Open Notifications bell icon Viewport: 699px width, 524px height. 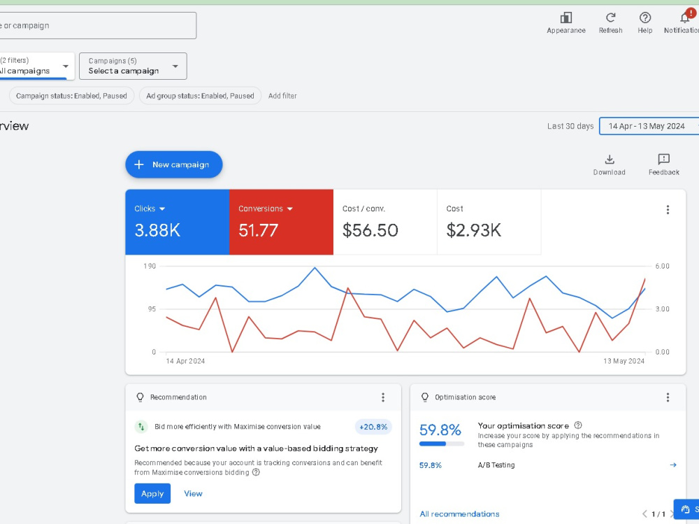click(x=686, y=17)
